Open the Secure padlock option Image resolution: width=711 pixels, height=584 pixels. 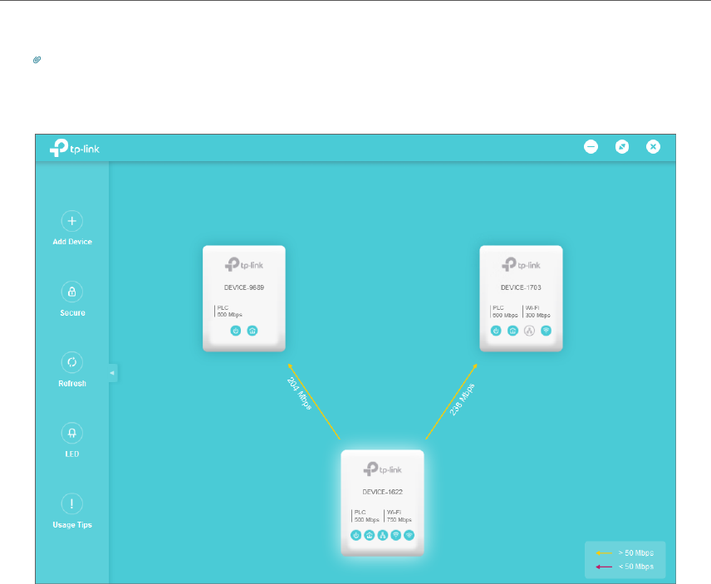(x=72, y=292)
